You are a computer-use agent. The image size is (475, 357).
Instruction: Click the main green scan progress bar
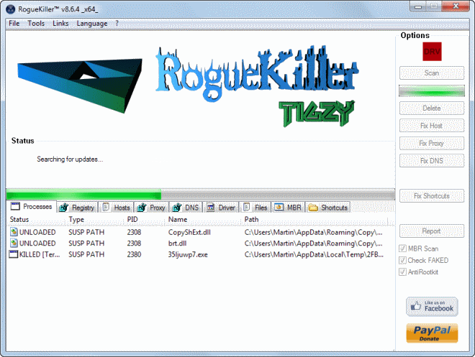201,195
